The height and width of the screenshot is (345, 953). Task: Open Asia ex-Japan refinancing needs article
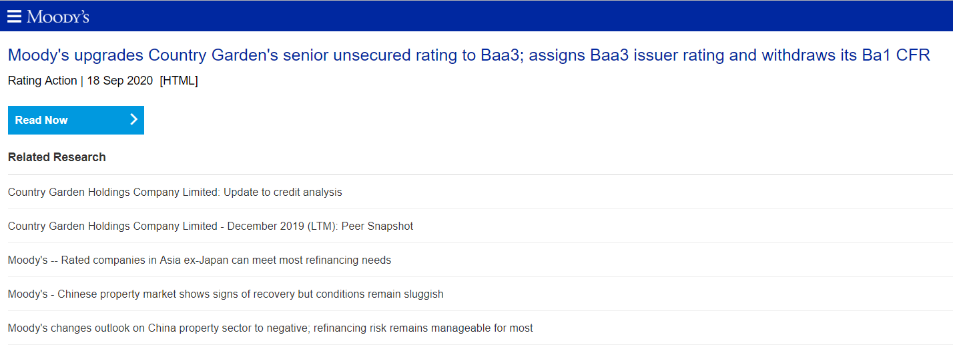(200, 260)
